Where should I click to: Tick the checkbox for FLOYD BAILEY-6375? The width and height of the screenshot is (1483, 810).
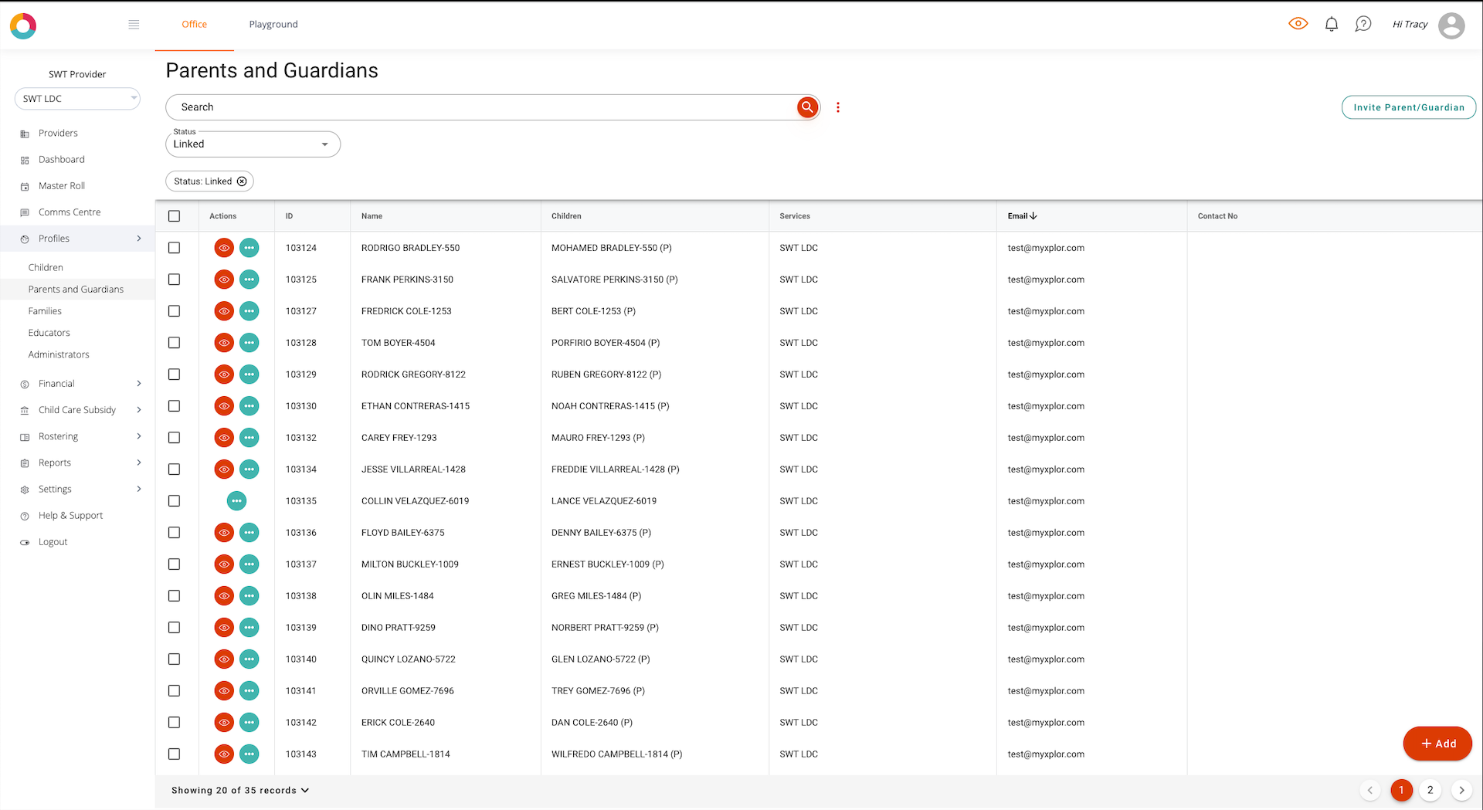coord(175,533)
